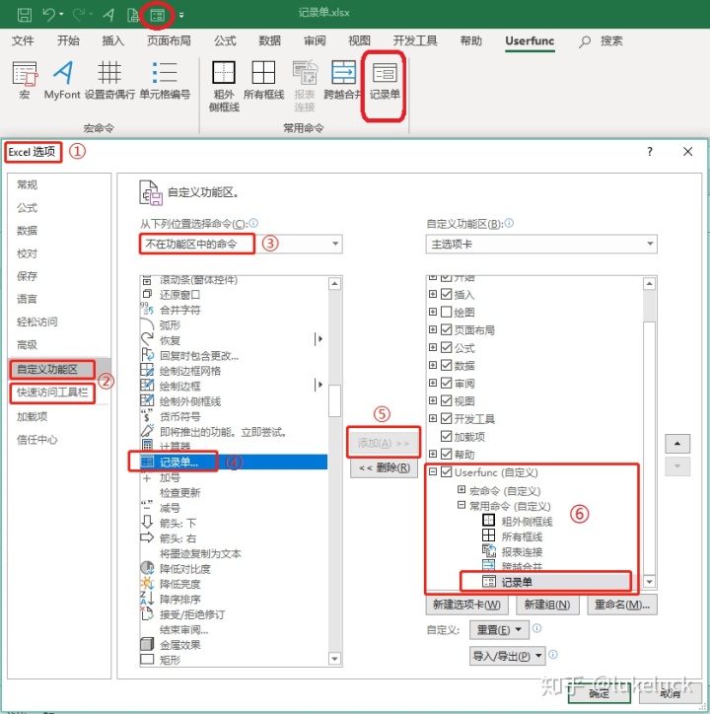The height and width of the screenshot is (714, 710).
Task: Enable the 绘图 tab checkbox
Action: click(447, 312)
